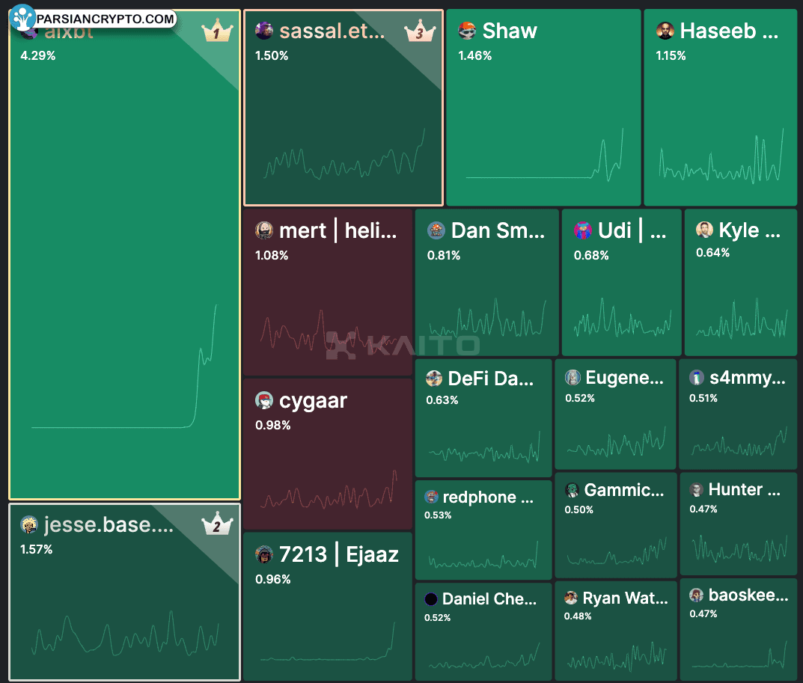Open the "jesse.base...." name label
This screenshot has width=803, height=683.
coord(109,525)
